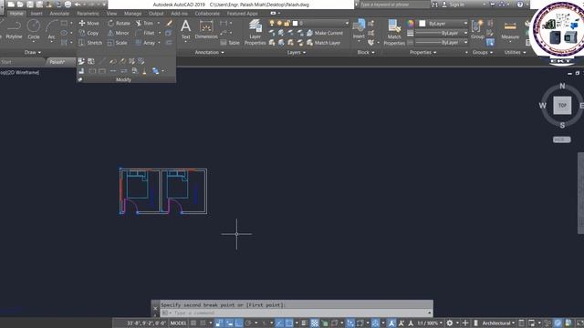Select the Circle drawing tool
The height and width of the screenshot is (328, 584).
34,30
